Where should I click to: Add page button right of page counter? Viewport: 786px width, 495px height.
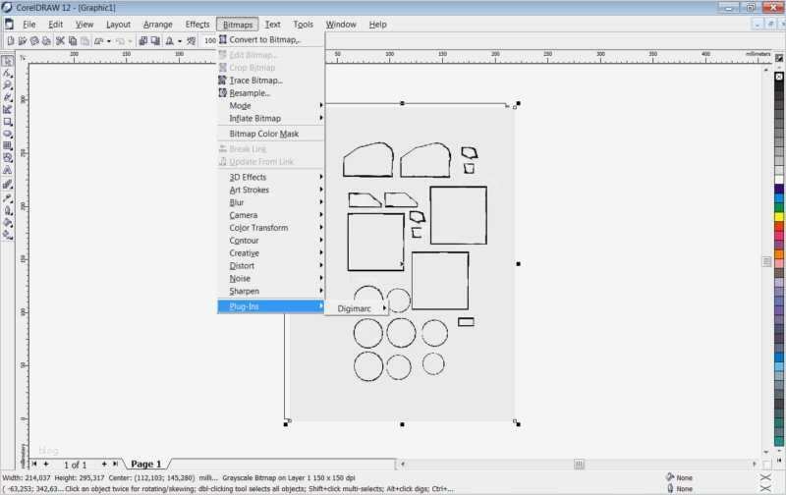click(104, 464)
